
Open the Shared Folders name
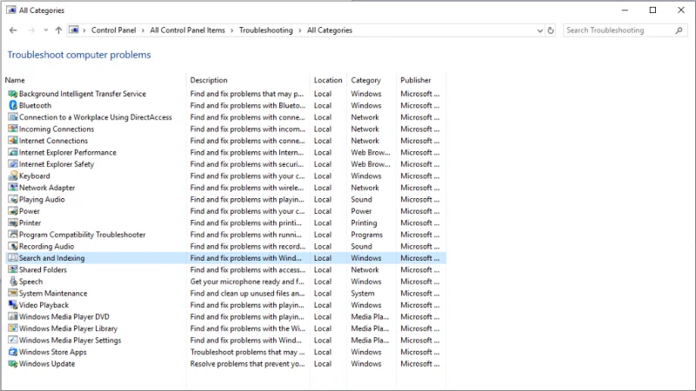tap(43, 269)
